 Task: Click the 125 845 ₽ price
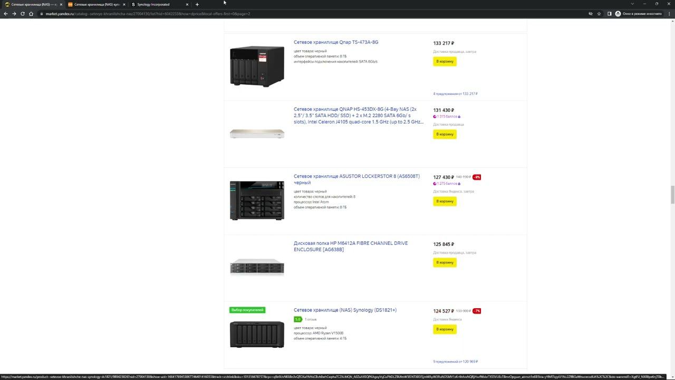click(x=443, y=244)
